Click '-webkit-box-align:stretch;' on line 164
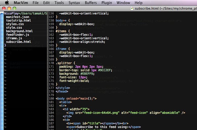The image size is (197, 130). tap(82, 42)
